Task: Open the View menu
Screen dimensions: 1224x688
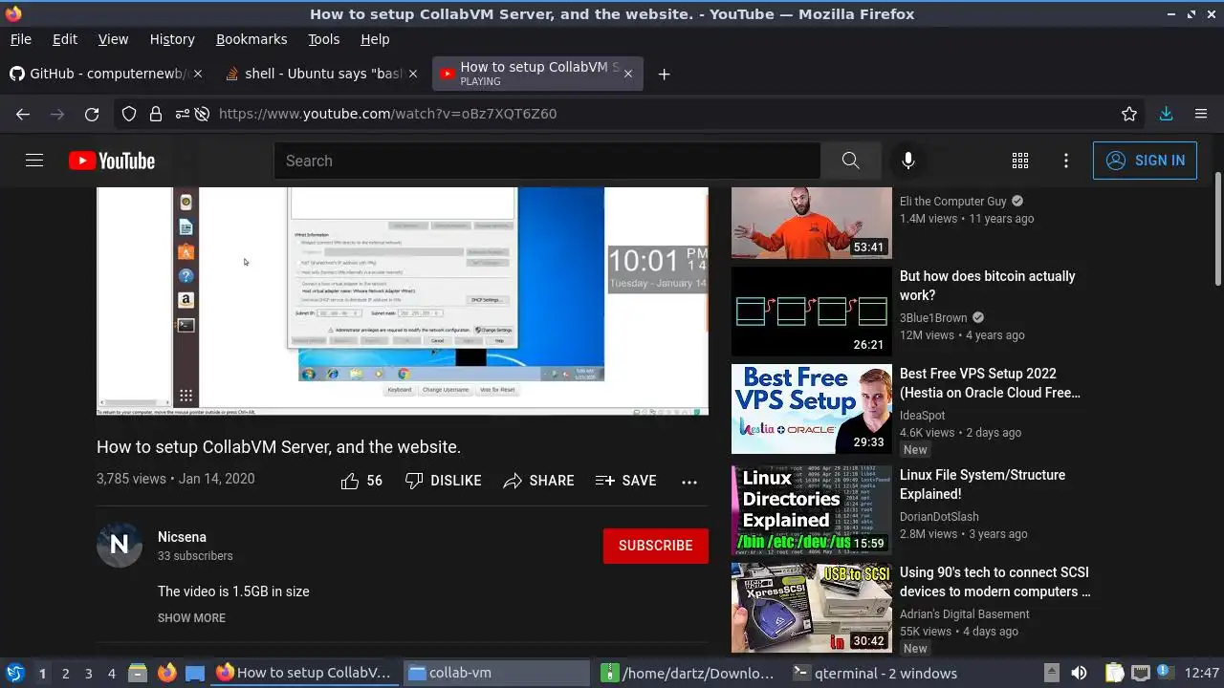Action: [113, 39]
